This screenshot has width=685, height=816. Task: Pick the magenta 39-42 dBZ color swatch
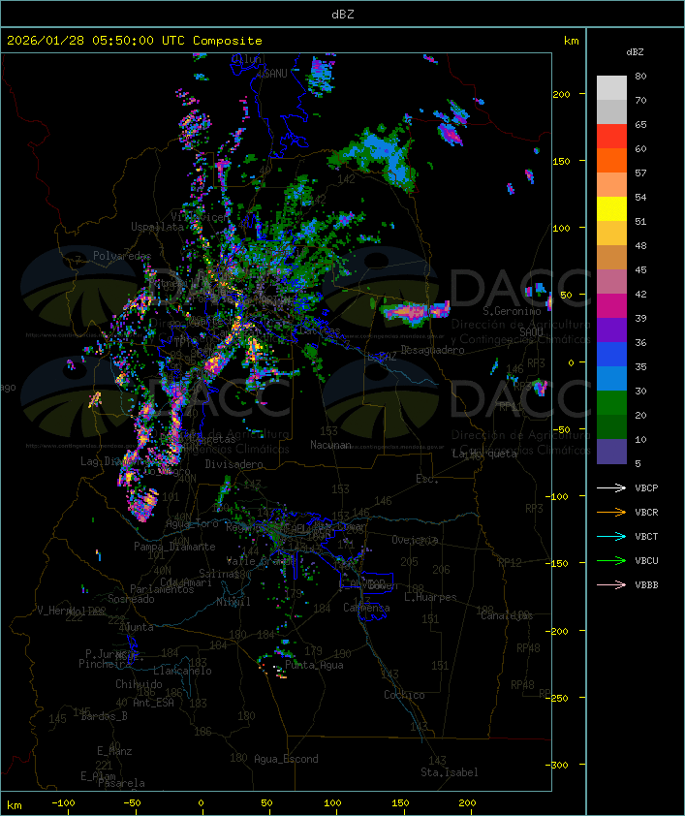point(611,306)
